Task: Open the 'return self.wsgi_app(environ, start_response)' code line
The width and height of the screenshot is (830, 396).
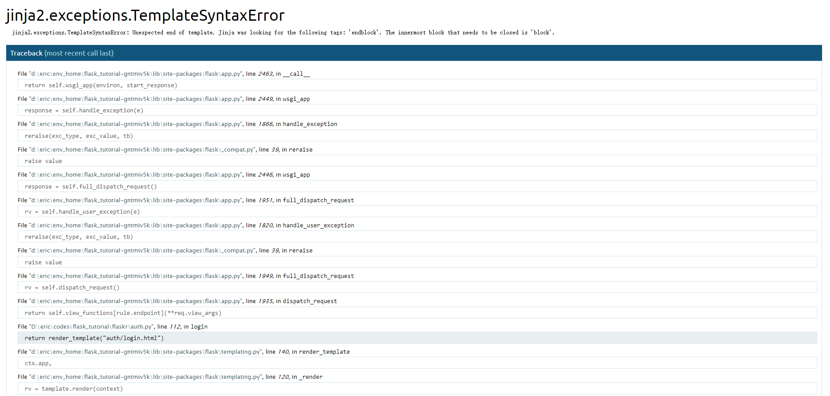Action: (417, 85)
